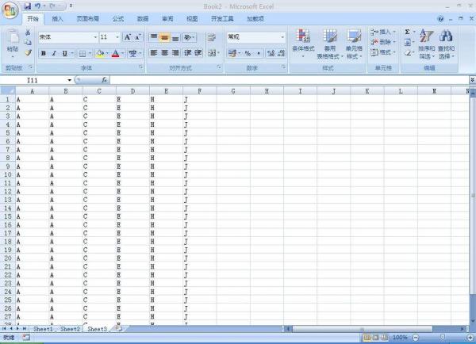This screenshot has height=344, width=476.
Task: Toggle bottom vertical alignment
Action: click(175, 37)
